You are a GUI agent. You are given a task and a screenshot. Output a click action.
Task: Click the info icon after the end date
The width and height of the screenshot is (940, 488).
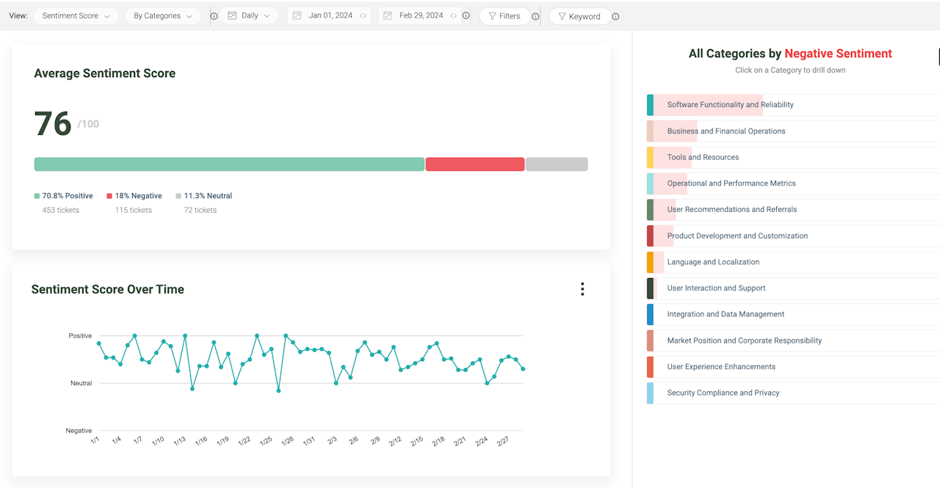click(466, 15)
